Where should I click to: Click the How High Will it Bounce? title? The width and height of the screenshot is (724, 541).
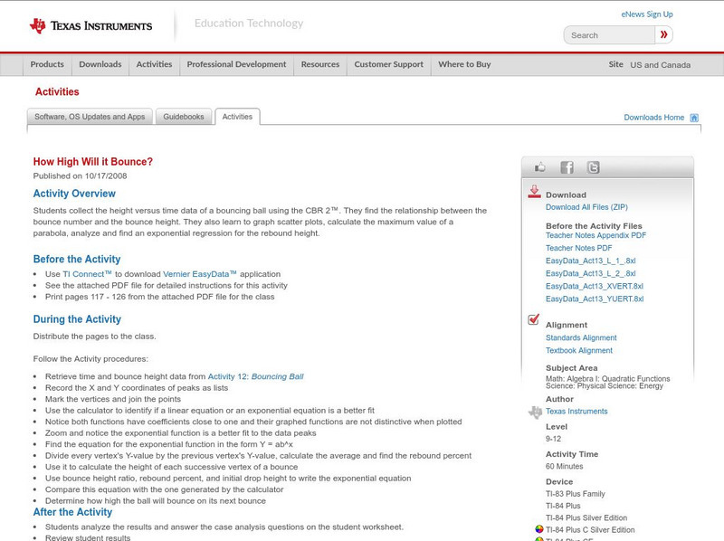click(93, 162)
